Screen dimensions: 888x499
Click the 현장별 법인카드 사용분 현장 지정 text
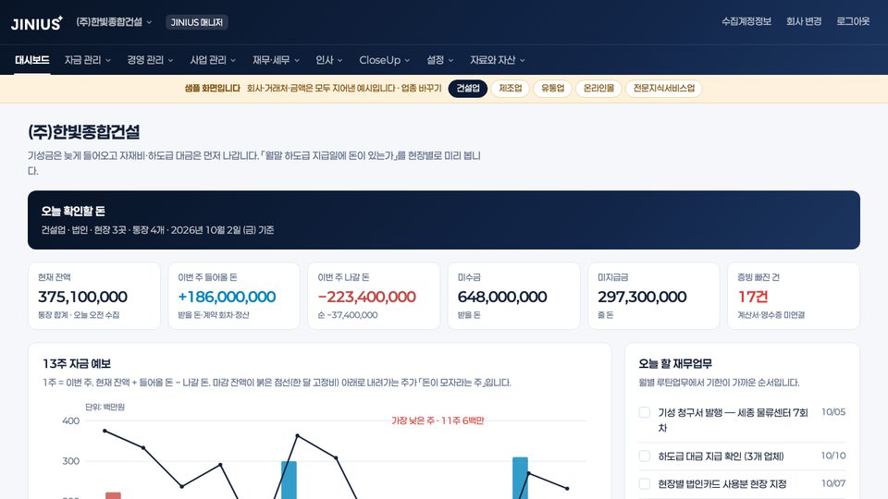pyautogui.click(x=722, y=483)
